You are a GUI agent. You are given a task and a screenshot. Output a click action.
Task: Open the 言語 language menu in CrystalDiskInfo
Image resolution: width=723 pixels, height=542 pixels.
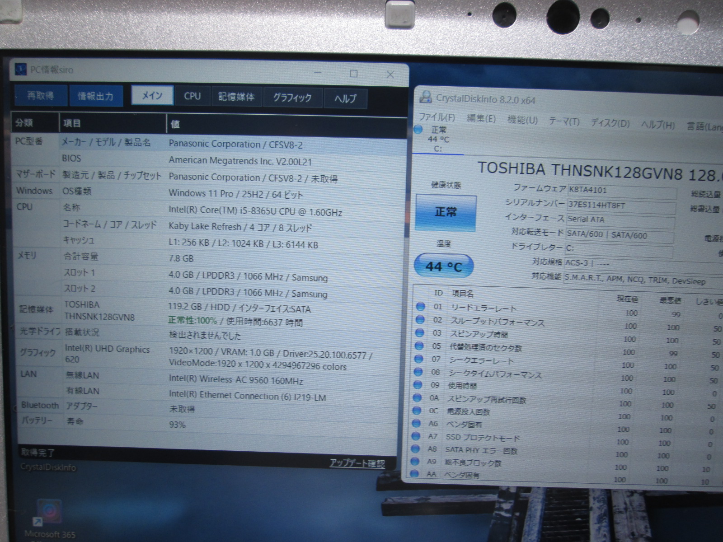click(x=704, y=126)
